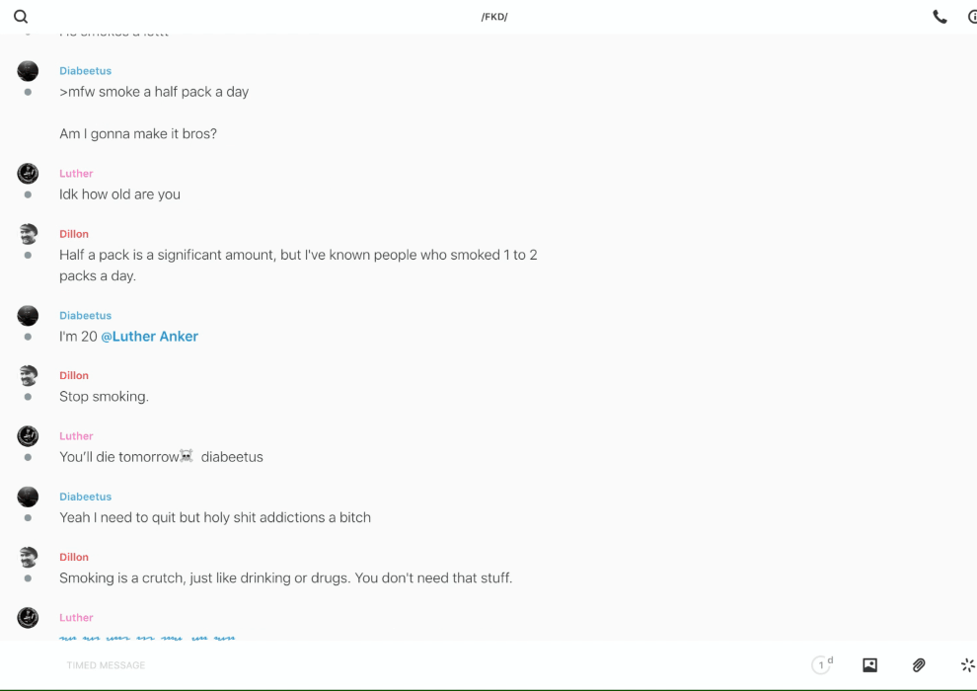Click the skull emoji in Luther's message
Viewport: 977px width, 691px height.
point(187,457)
